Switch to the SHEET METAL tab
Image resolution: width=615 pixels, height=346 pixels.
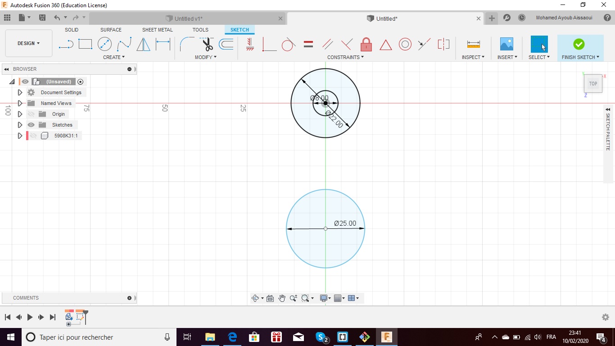(157, 30)
